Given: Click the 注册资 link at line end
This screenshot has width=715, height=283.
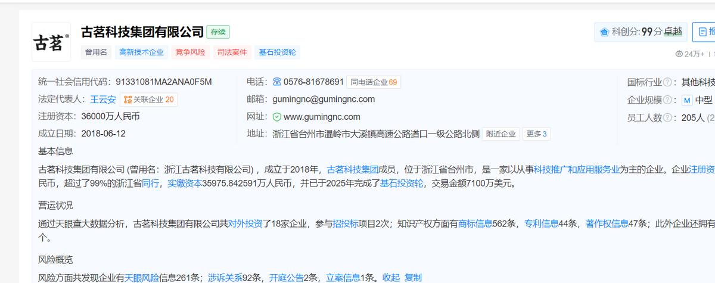Looking at the screenshot, I should 702,169.
